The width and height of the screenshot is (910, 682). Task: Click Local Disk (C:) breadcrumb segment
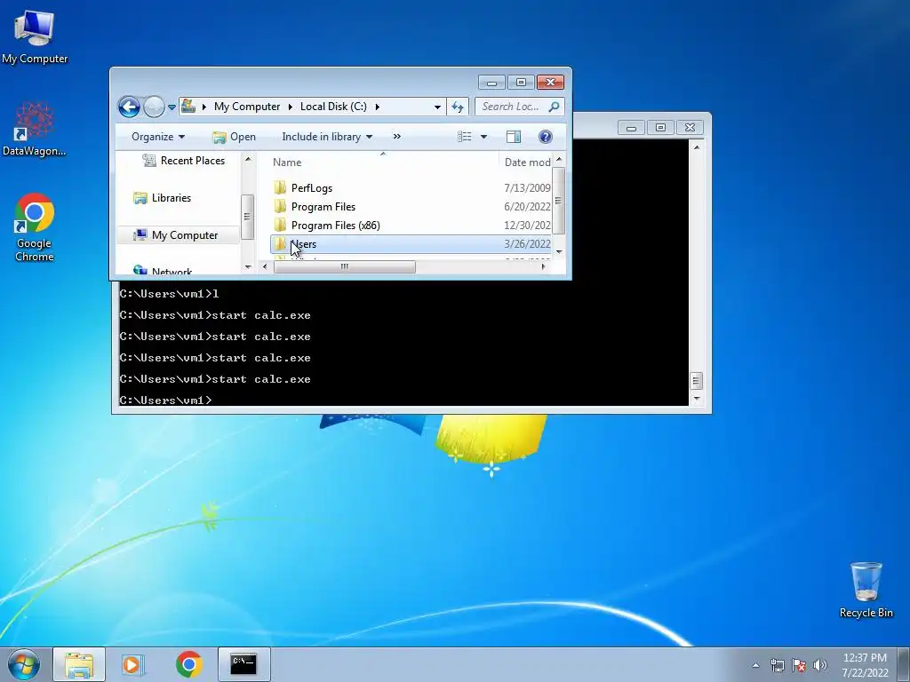[333, 107]
